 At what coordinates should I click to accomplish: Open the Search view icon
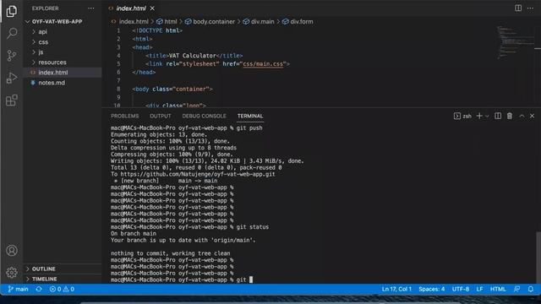12,33
